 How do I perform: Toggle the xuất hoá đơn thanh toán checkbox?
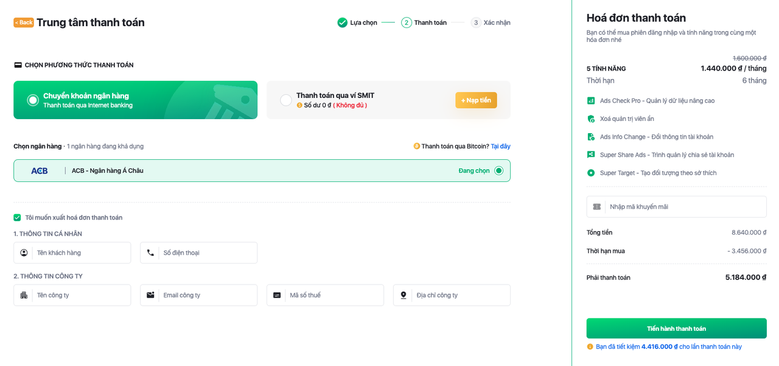coord(17,218)
